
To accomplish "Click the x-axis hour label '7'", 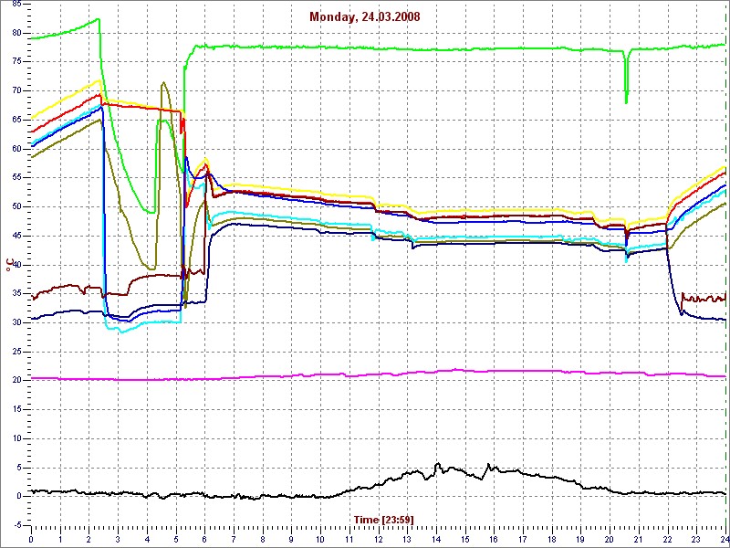I will pyautogui.click(x=234, y=538).
